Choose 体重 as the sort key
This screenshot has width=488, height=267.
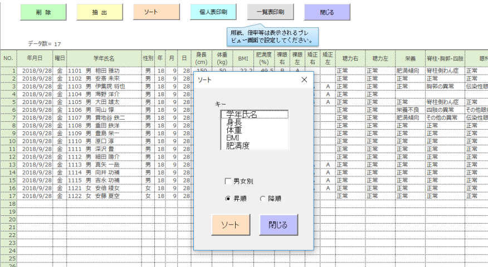[254, 130]
